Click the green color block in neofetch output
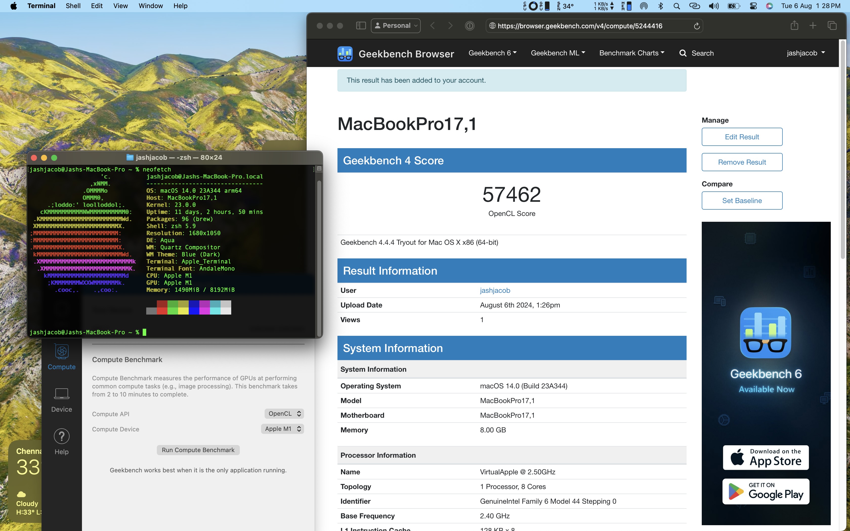This screenshot has width=850, height=531. (x=173, y=307)
